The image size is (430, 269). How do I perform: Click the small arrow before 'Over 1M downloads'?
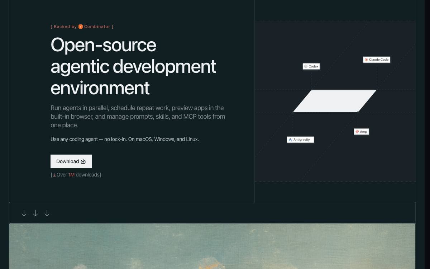pyautogui.click(x=54, y=175)
